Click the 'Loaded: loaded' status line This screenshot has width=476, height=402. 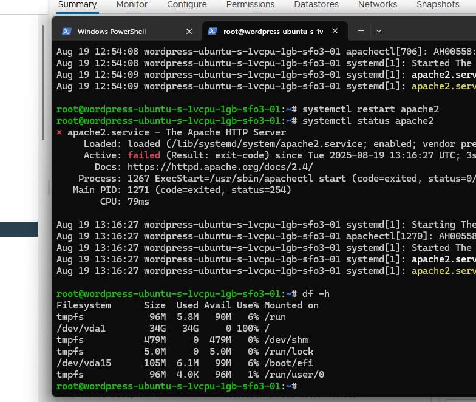(x=279, y=144)
